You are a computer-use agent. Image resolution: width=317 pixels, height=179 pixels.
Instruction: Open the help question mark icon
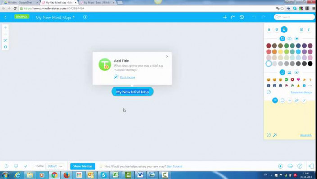tap(299, 166)
